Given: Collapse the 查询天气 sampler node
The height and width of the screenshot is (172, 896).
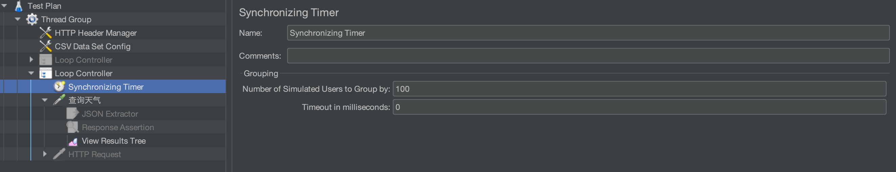Looking at the screenshot, I should (45, 101).
